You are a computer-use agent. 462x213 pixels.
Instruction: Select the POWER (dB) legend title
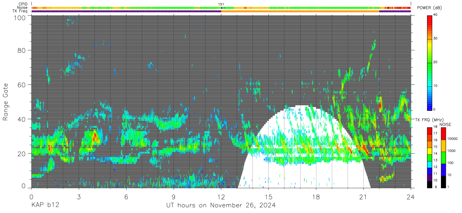tap(429, 8)
